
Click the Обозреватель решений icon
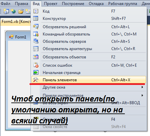pos(36,27)
